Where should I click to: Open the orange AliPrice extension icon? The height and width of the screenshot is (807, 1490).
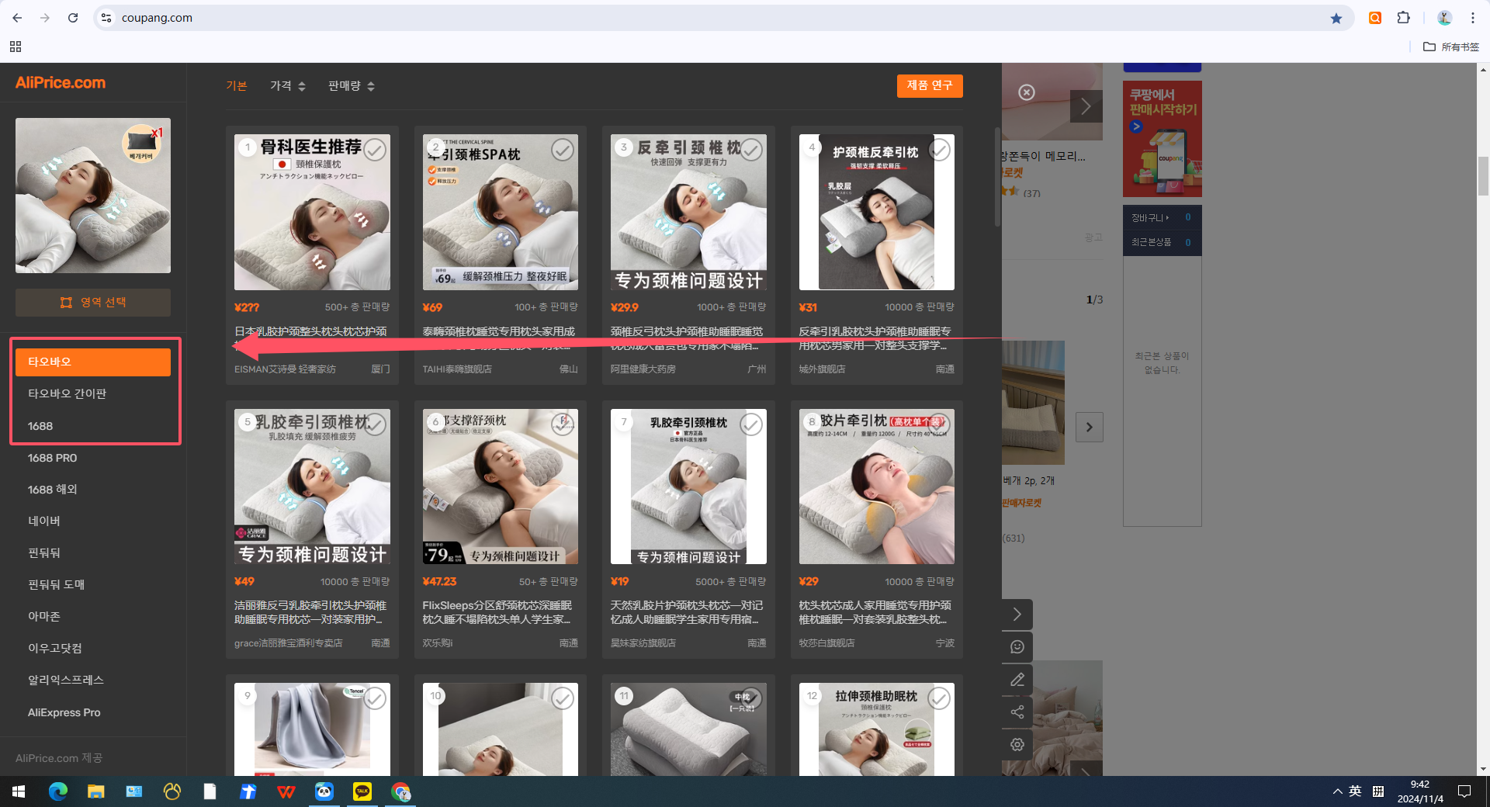[1375, 18]
